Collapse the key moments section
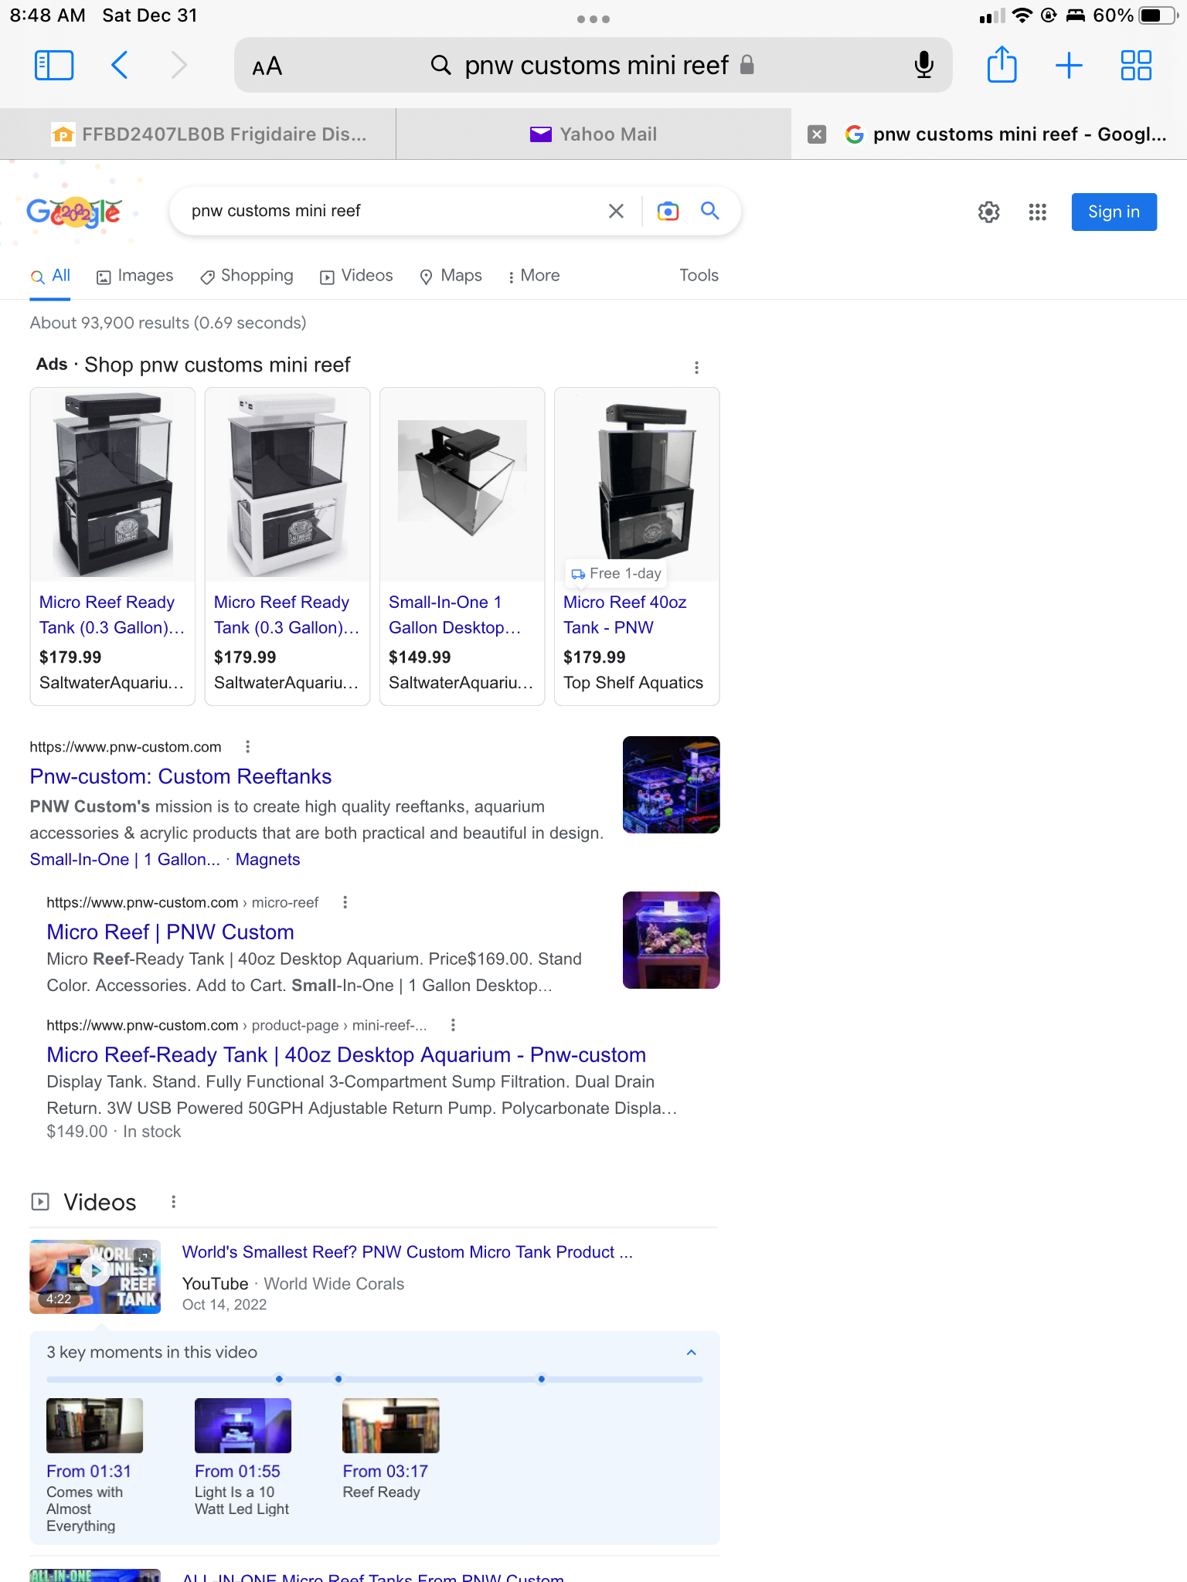This screenshot has height=1582, width=1187. pos(691,1352)
